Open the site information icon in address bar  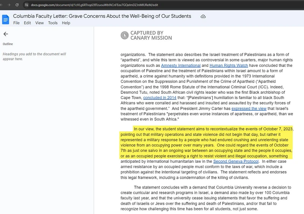[x=26, y=5]
